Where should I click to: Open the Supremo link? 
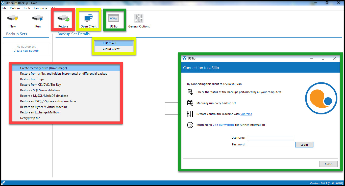(246, 114)
